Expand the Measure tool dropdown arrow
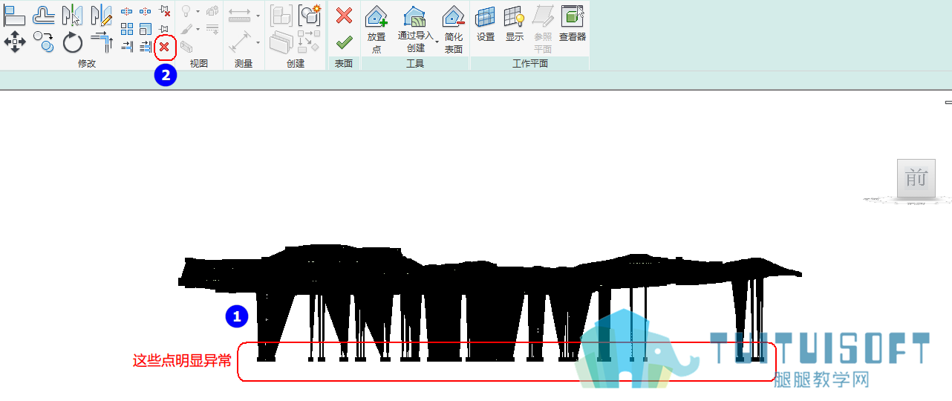 click(x=258, y=16)
